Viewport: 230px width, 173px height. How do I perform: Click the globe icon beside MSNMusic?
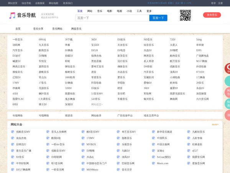83,170
